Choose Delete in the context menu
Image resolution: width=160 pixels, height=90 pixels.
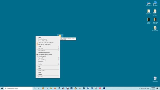[x=48, y=72]
